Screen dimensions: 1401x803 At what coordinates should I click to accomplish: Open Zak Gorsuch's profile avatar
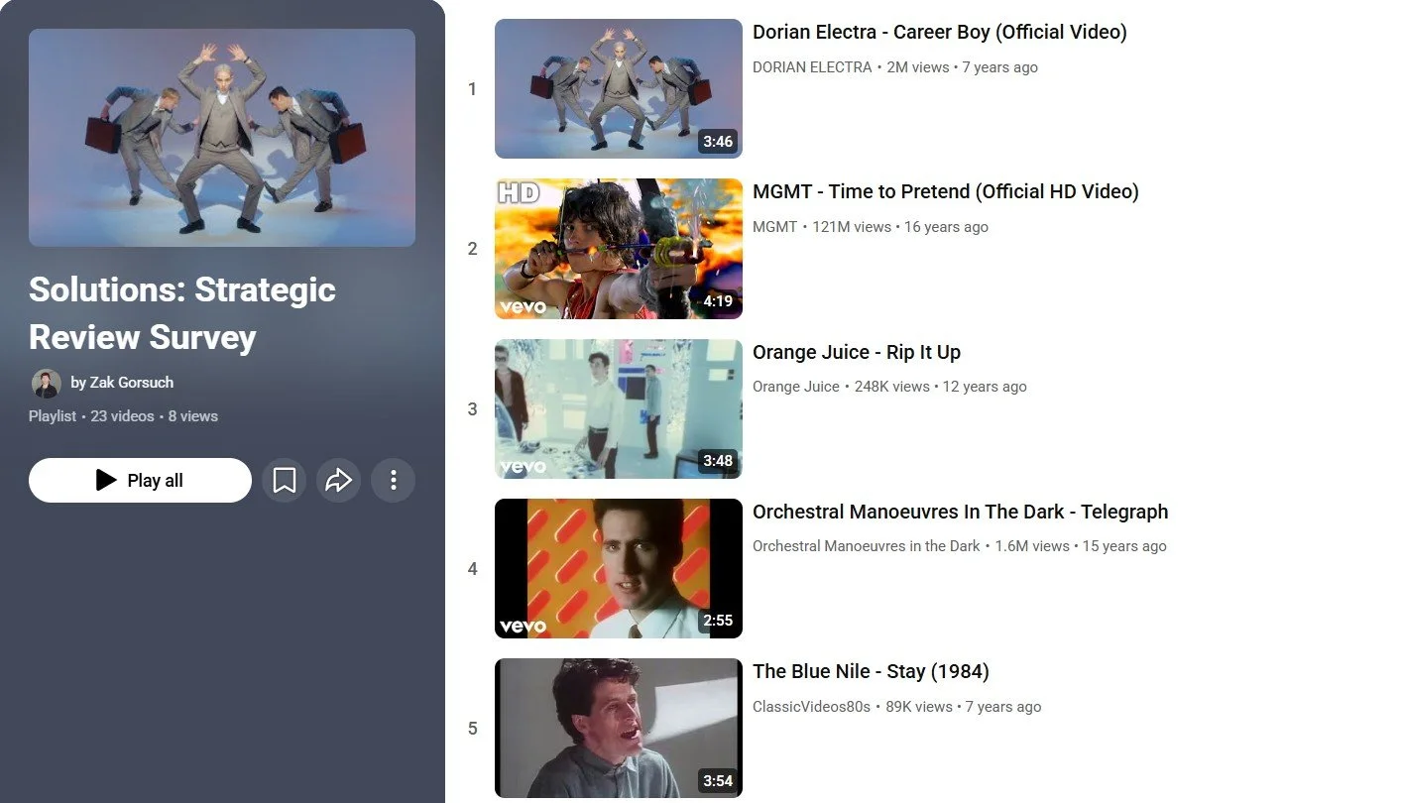pos(46,383)
